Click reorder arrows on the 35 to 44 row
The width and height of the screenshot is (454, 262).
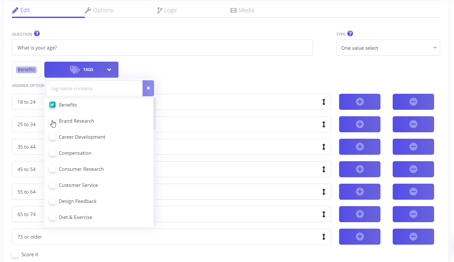(324, 147)
